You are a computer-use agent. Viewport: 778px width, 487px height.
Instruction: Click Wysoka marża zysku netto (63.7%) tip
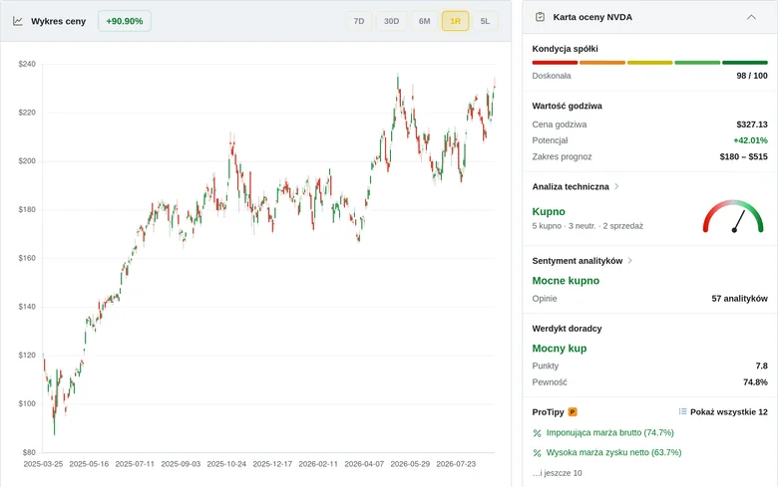[x=613, y=452]
